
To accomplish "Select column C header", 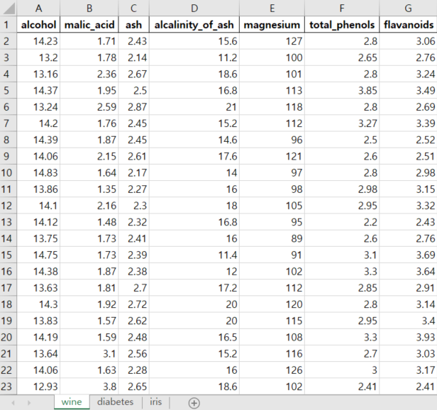I will pyautogui.click(x=134, y=8).
